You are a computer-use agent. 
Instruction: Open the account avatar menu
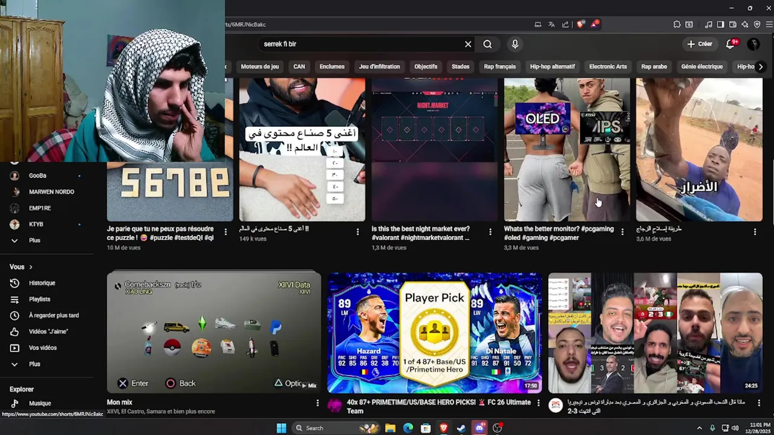[x=753, y=44]
